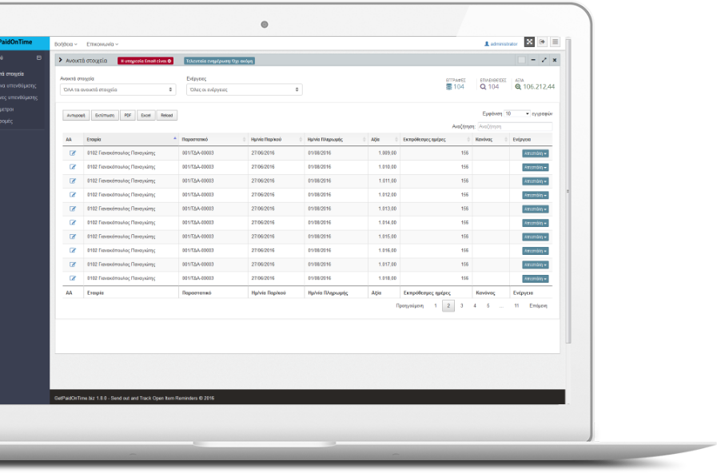This screenshot has width=717, height=473.
Task: Click the edit icon in the last table row
Action: point(73,278)
